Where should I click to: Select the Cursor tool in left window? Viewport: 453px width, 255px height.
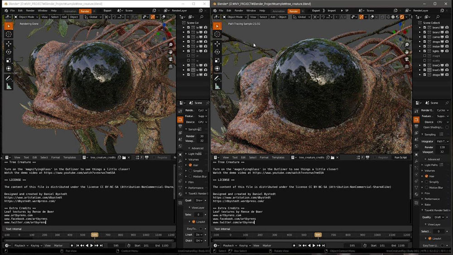[x=9, y=34]
